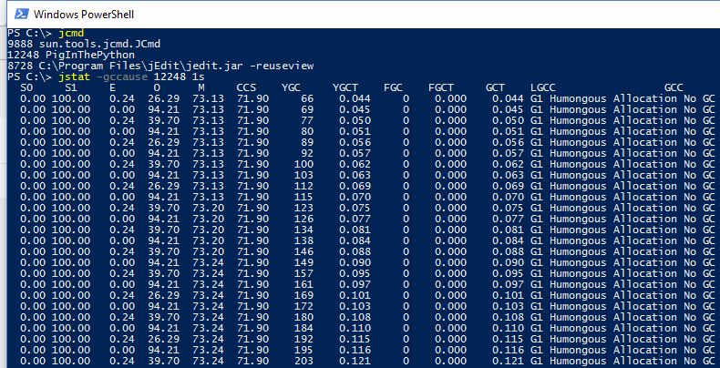The height and width of the screenshot is (368, 720).
Task: Click the YGC value 180
Action: pyautogui.click(x=304, y=317)
